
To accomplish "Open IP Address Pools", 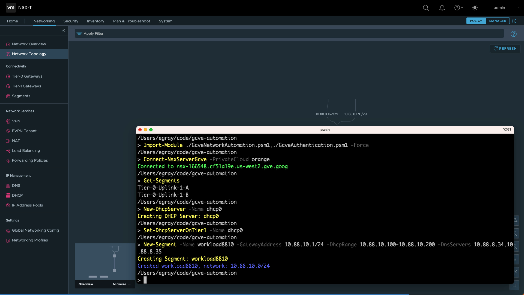I will [27, 205].
